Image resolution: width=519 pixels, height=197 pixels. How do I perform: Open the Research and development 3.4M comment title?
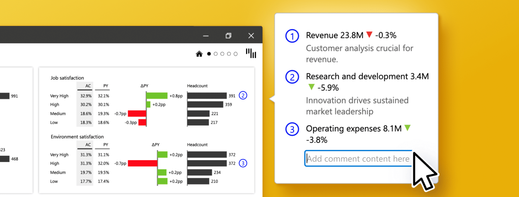point(367,77)
